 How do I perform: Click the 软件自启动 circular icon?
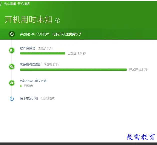(x=12, y=50)
